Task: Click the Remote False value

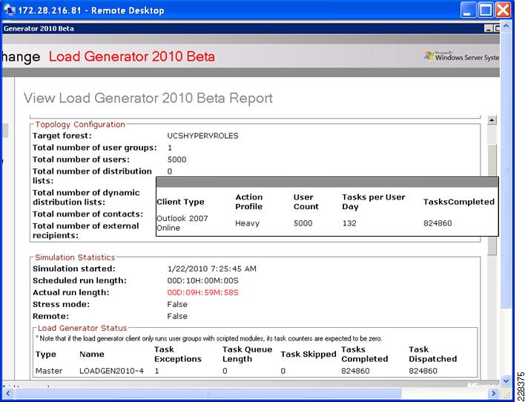Action: (177, 316)
